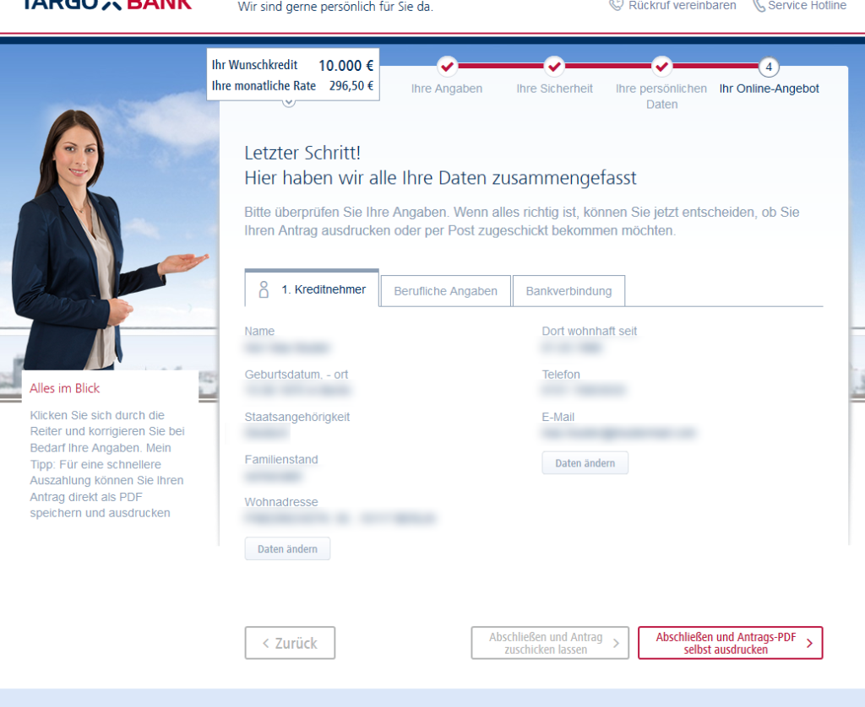Switch to the Berufliche Angaben tab
This screenshot has width=865, height=707.
coord(445,291)
